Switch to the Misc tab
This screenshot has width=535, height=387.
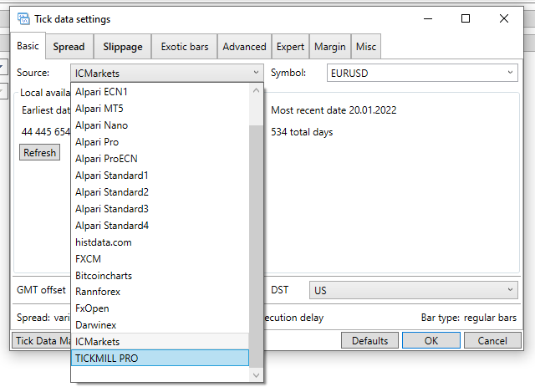pyautogui.click(x=366, y=47)
